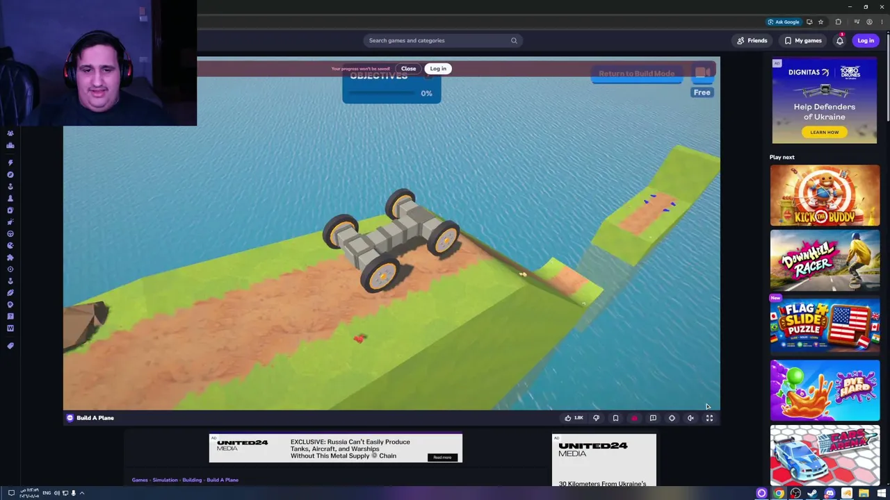Image resolution: width=890 pixels, height=500 pixels.
Task: Open browser media controls icon
Action: click(x=857, y=22)
